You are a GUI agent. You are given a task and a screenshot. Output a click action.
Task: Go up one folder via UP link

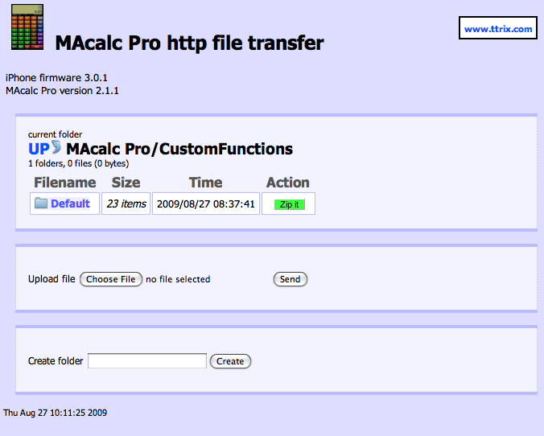[39, 149]
